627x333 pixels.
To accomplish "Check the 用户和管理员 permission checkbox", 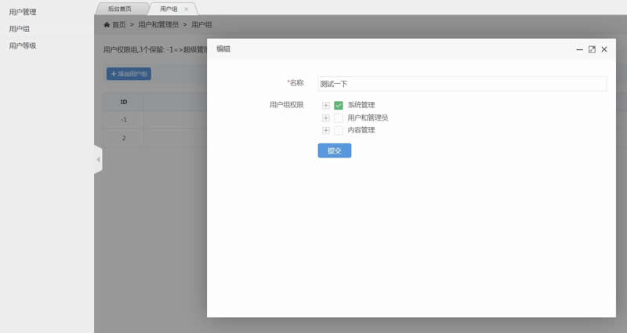I will (339, 118).
